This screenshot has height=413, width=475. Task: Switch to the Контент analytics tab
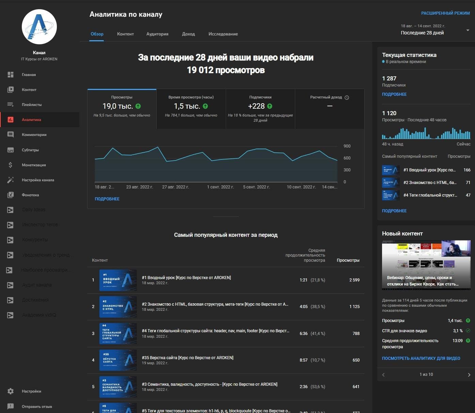pyautogui.click(x=125, y=34)
